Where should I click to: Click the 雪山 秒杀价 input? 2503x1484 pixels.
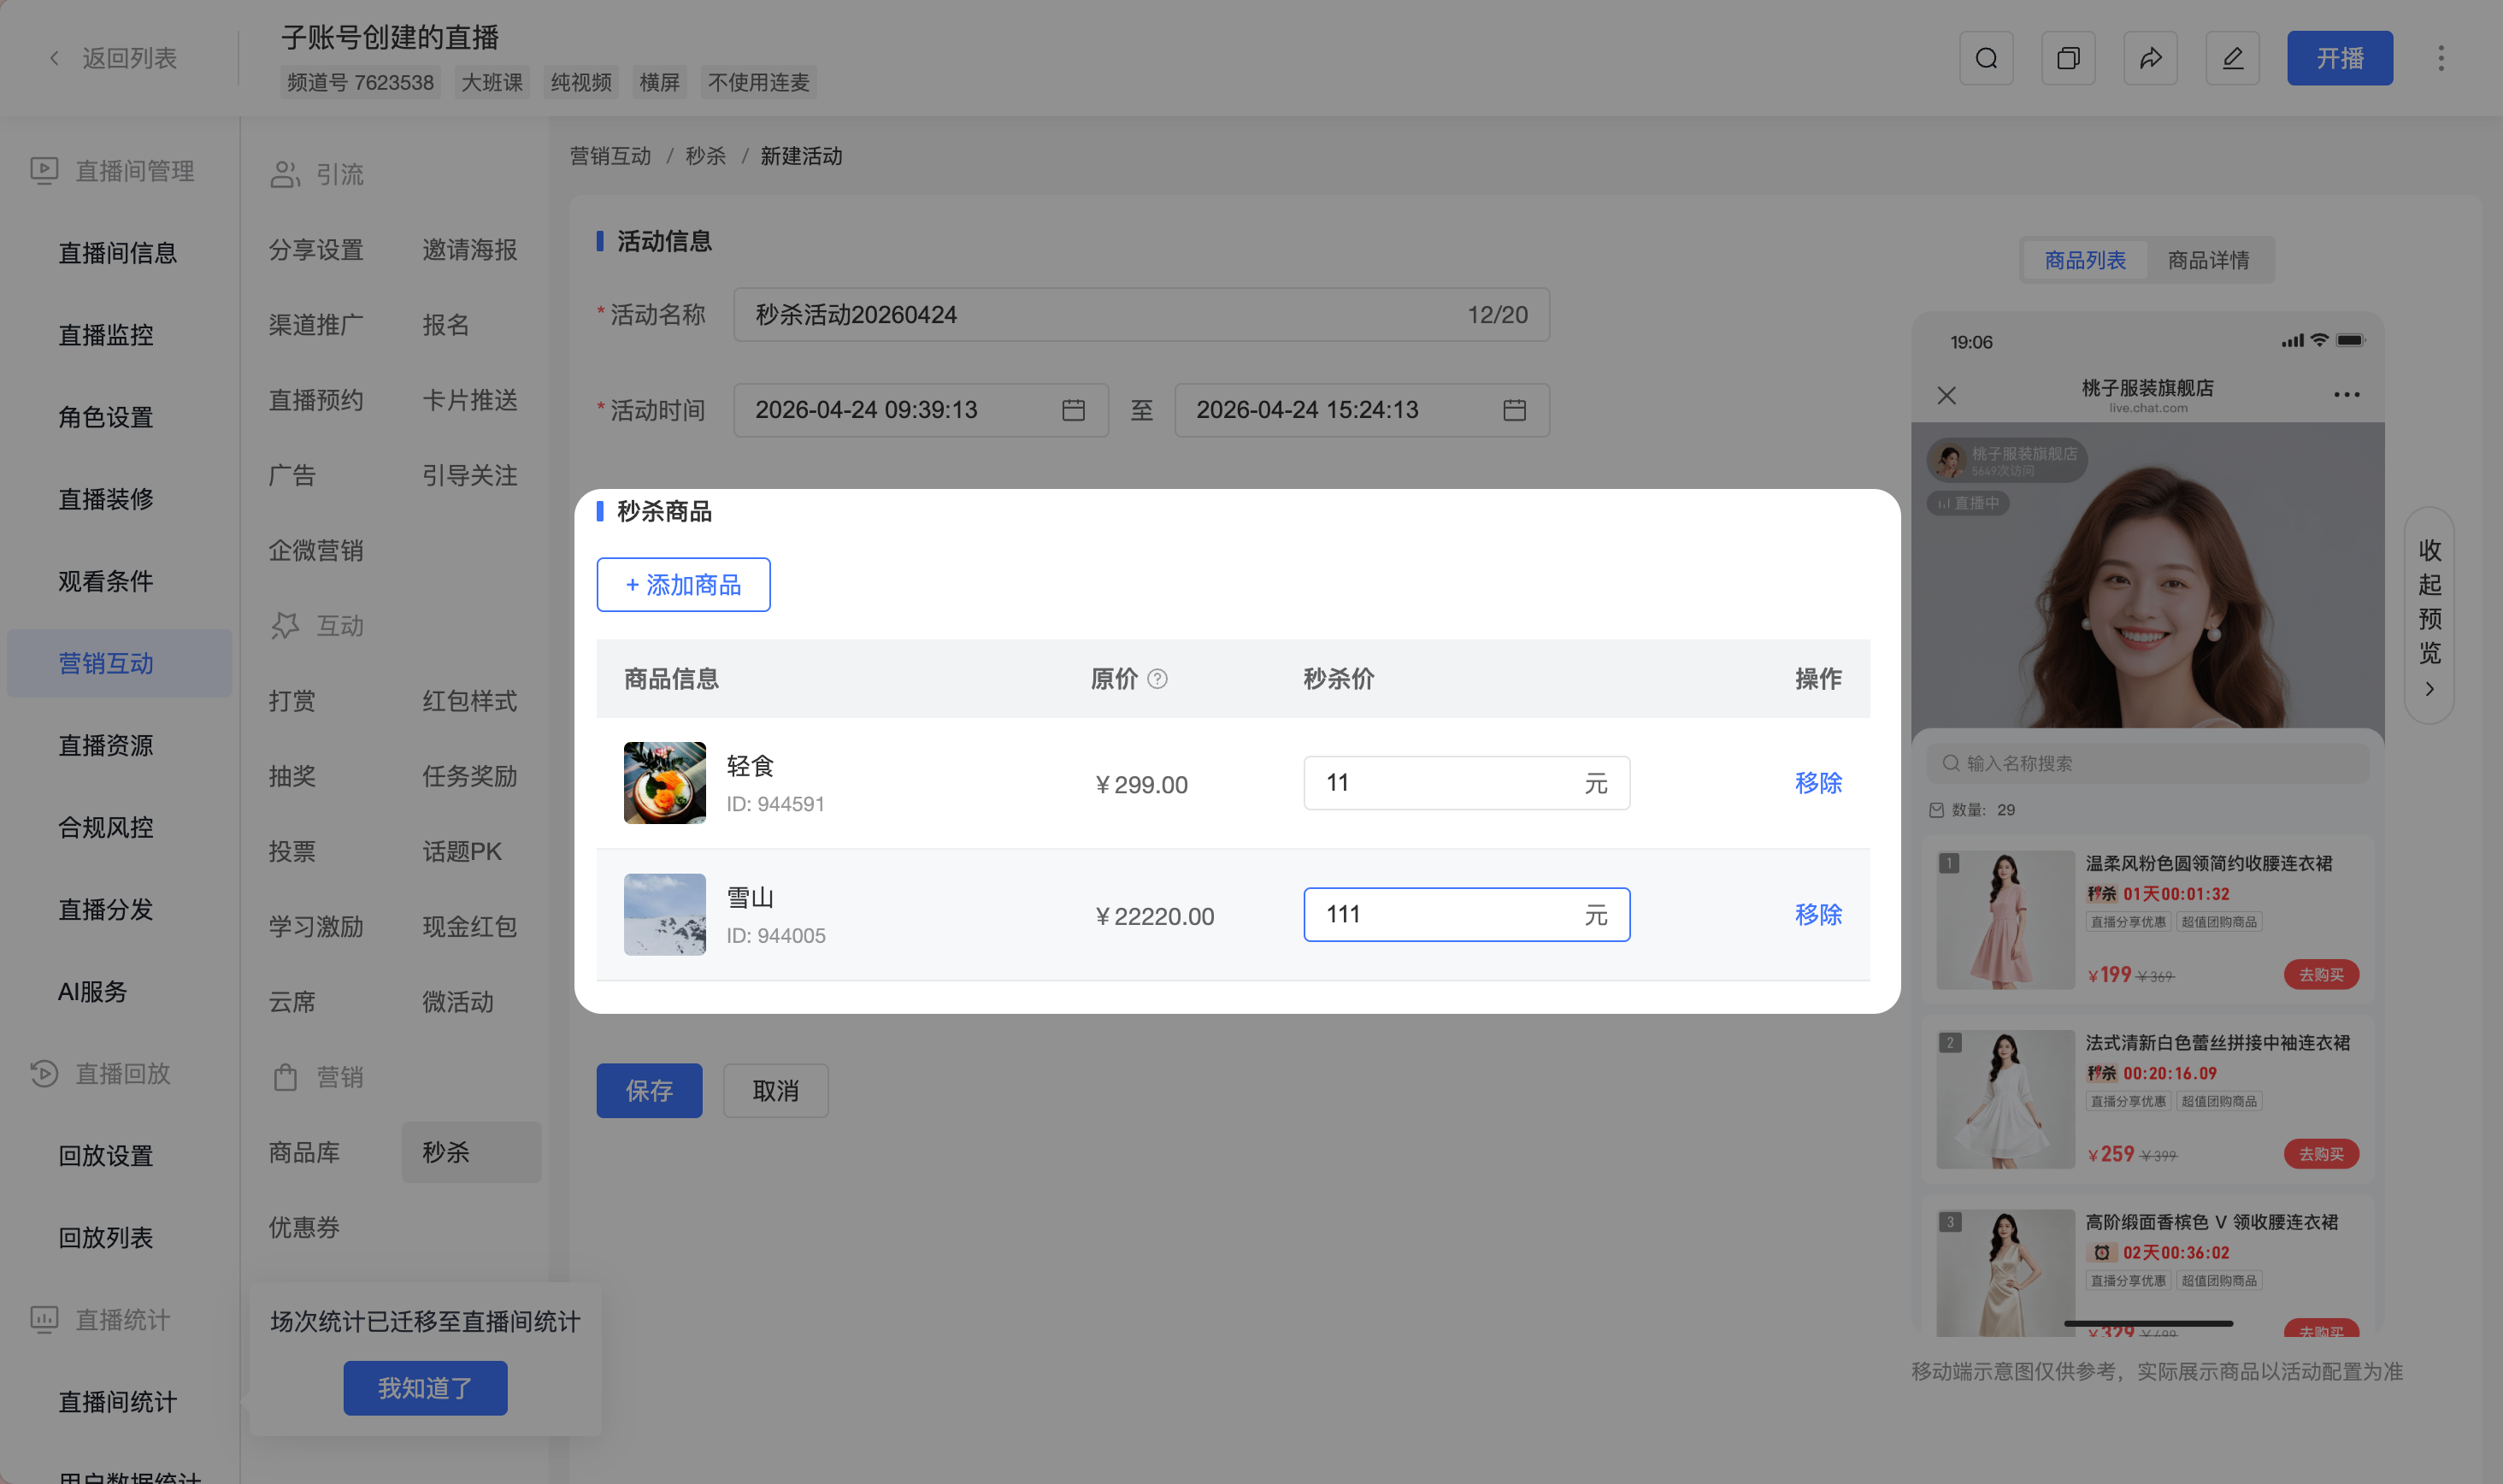[x=1466, y=914]
